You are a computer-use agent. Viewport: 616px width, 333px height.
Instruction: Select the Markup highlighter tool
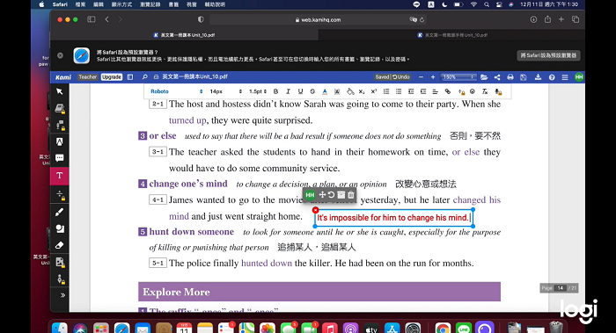pyautogui.click(x=60, y=141)
